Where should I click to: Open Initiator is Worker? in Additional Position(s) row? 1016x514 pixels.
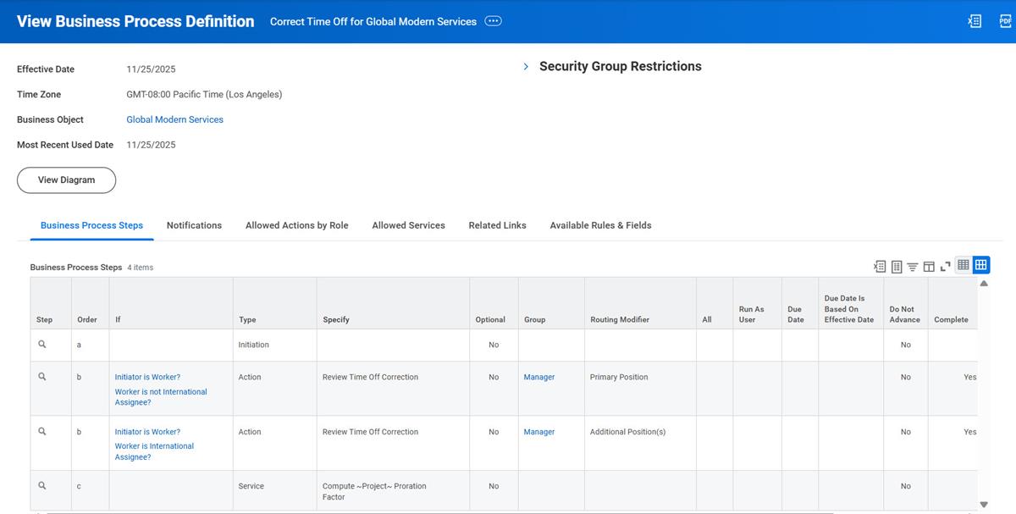pos(147,432)
